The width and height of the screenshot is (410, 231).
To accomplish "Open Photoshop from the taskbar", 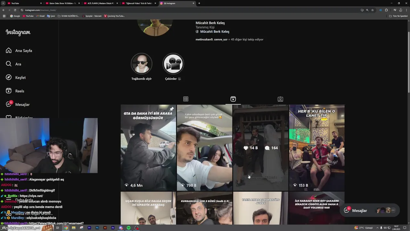I will click(x=97, y=228).
